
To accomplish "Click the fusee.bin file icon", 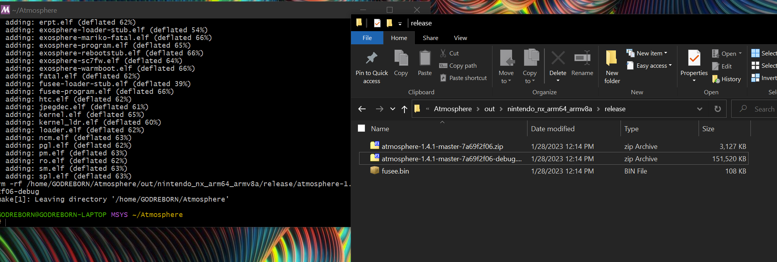I will (374, 170).
